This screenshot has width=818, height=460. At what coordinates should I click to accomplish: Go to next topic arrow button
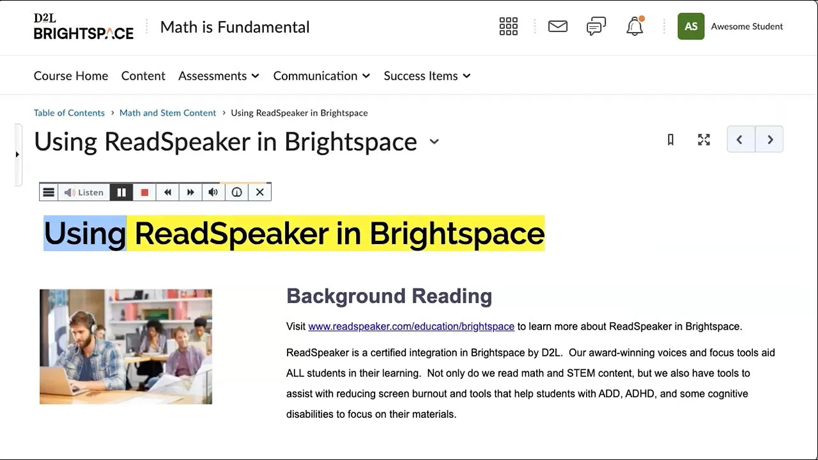tap(769, 139)
